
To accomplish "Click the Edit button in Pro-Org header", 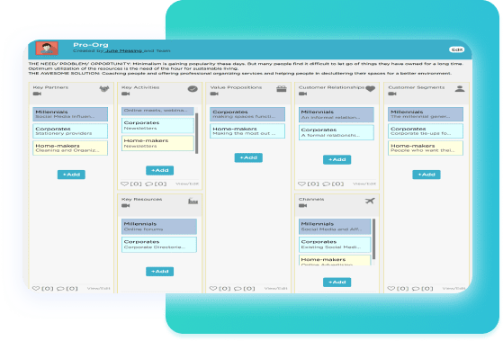I will [x=457, y=49].
